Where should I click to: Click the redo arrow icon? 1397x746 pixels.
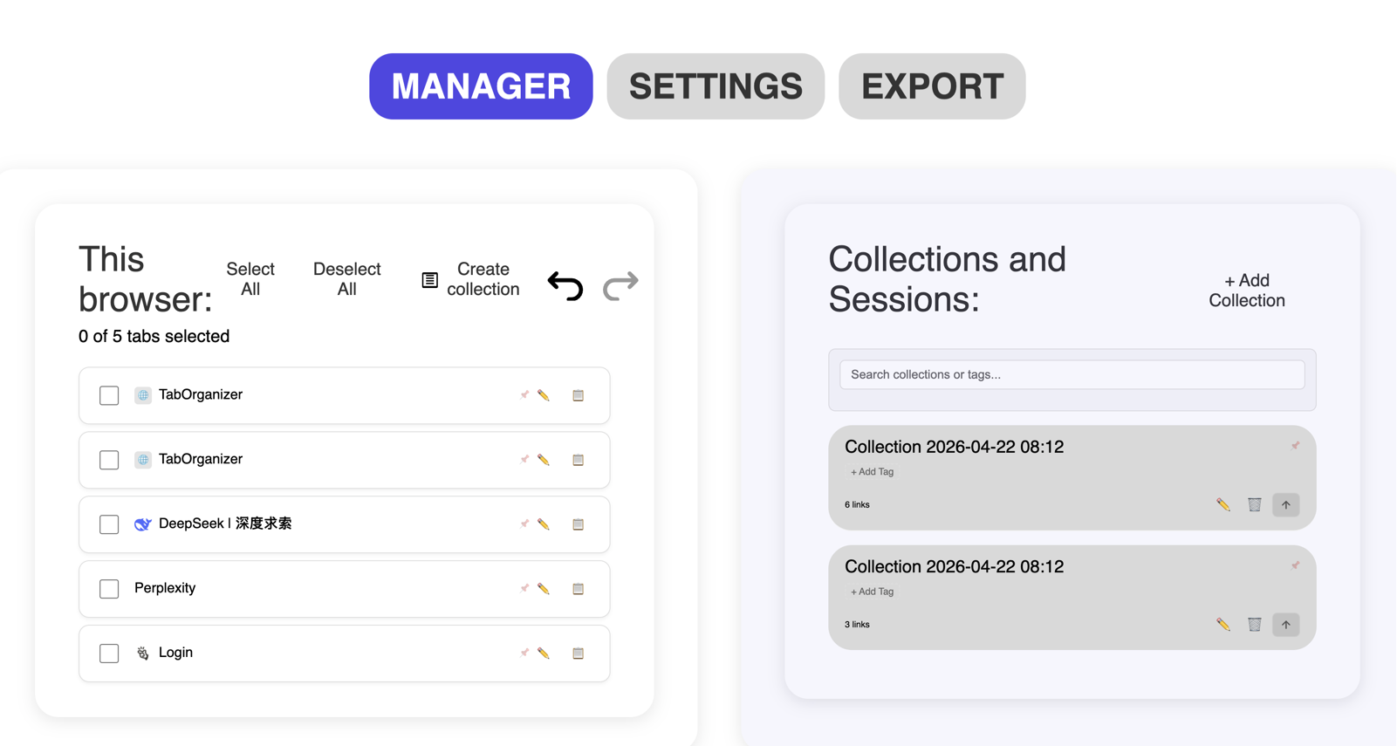pyautogui.click(x=620, y=285)
